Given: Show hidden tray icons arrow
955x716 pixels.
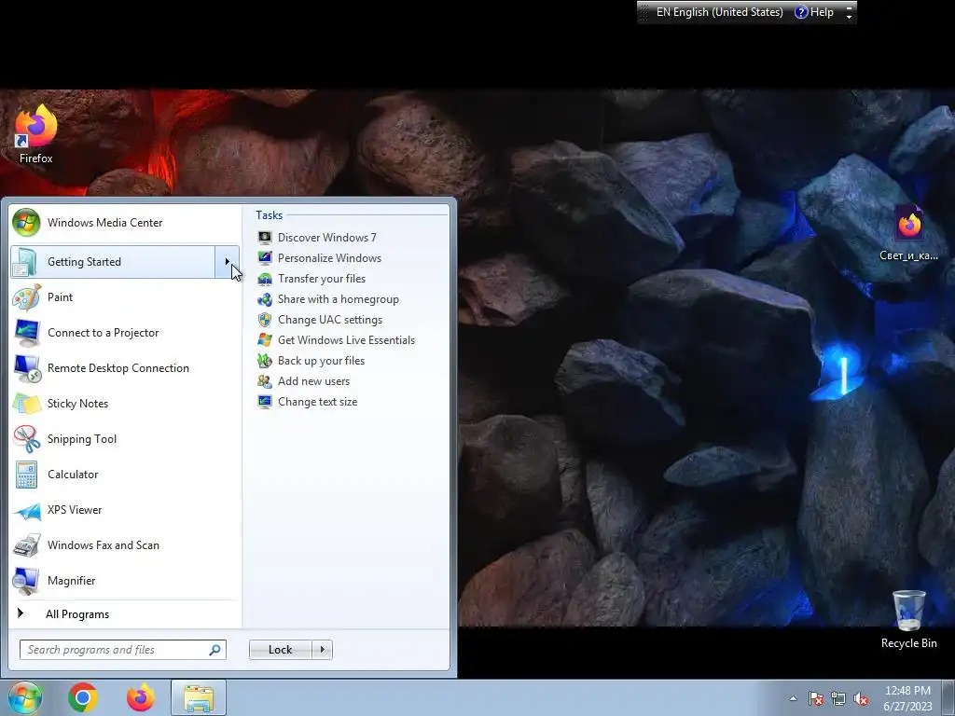Looking at the screenshot, I should pyautogui.click(x=793, y=698).
